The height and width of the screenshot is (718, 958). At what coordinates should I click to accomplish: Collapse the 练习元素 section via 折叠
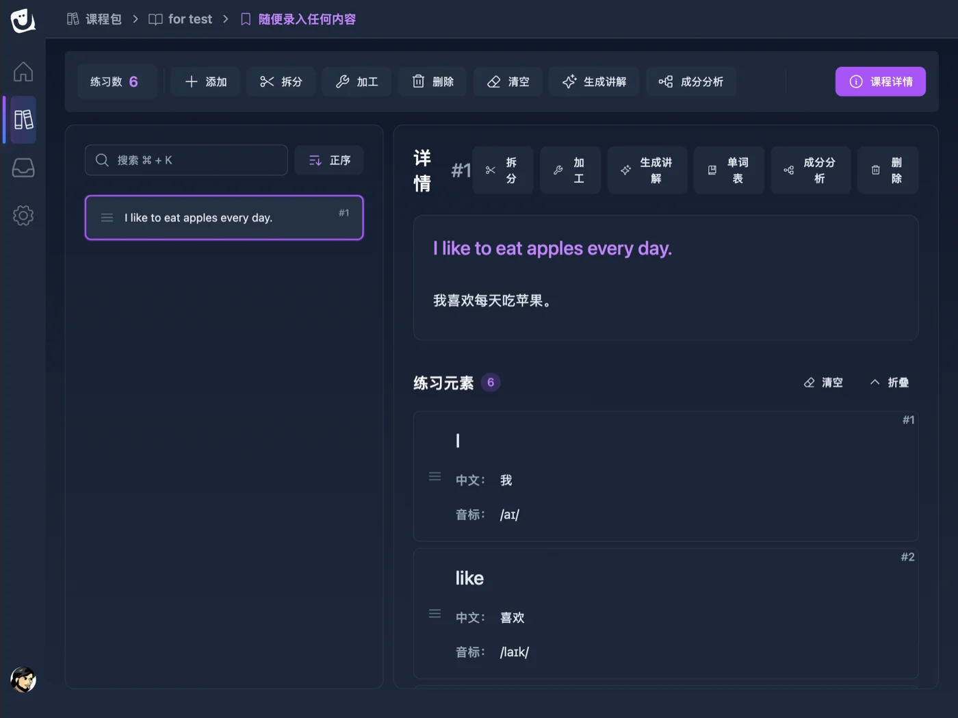pos(889,383)
